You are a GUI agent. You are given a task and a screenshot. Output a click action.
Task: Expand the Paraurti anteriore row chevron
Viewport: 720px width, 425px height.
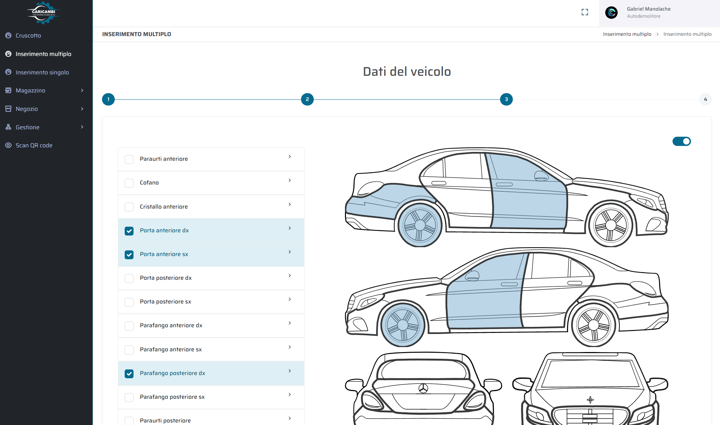coord(290,157)
